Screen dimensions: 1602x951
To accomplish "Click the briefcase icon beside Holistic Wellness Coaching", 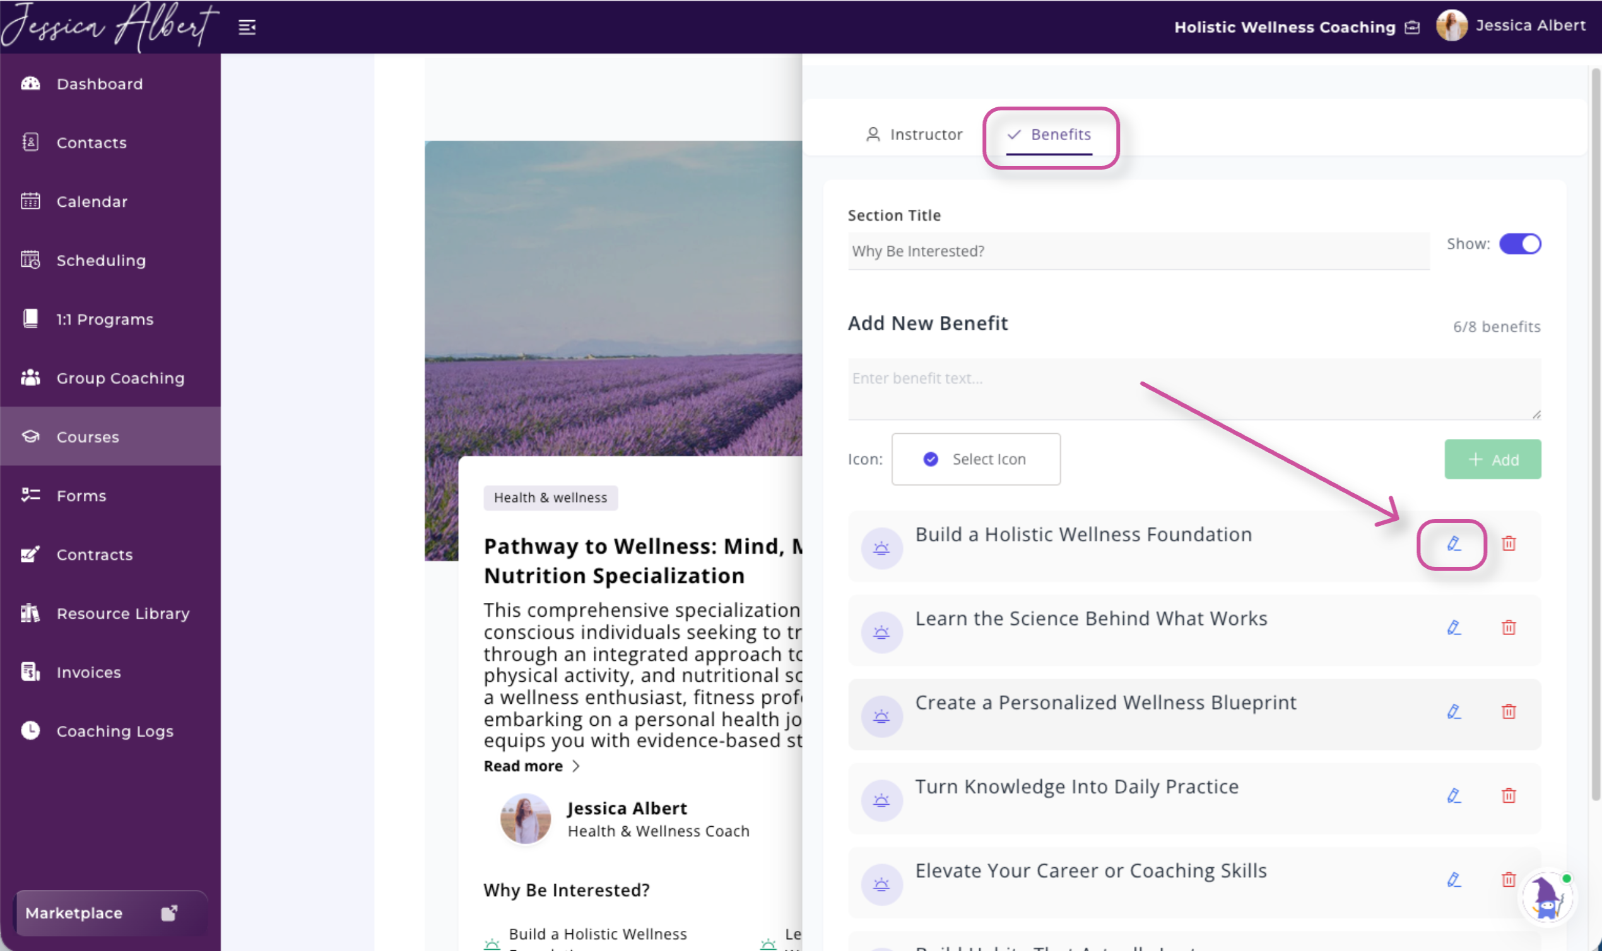I will 1411,28.
